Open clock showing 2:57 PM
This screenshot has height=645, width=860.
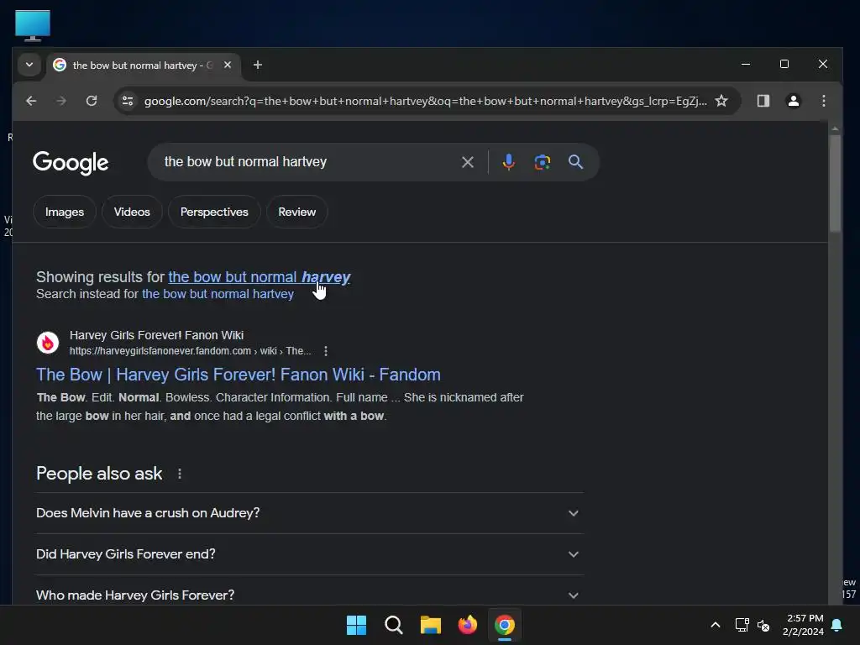tap(803, 625)
